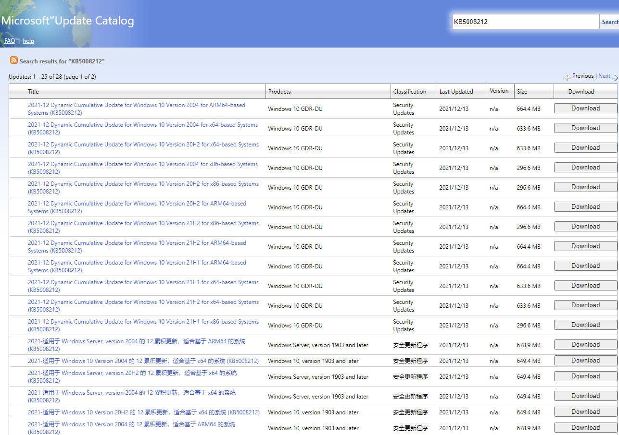
Task: Open the FAQ link
Action: coord(10,41)
